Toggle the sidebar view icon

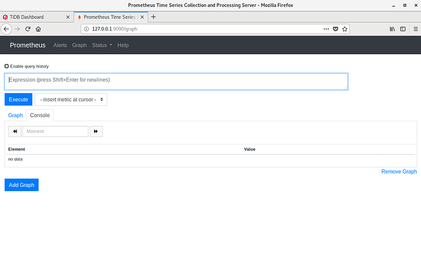pos(403,29)
